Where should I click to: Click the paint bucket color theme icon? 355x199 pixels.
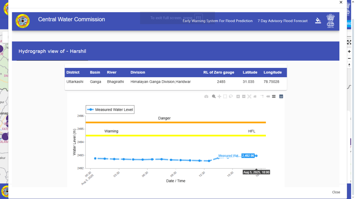tap(318, 20)
